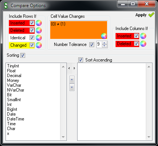
Task: Open color picker for Deleted rows
Action: (x=39, y=30)
